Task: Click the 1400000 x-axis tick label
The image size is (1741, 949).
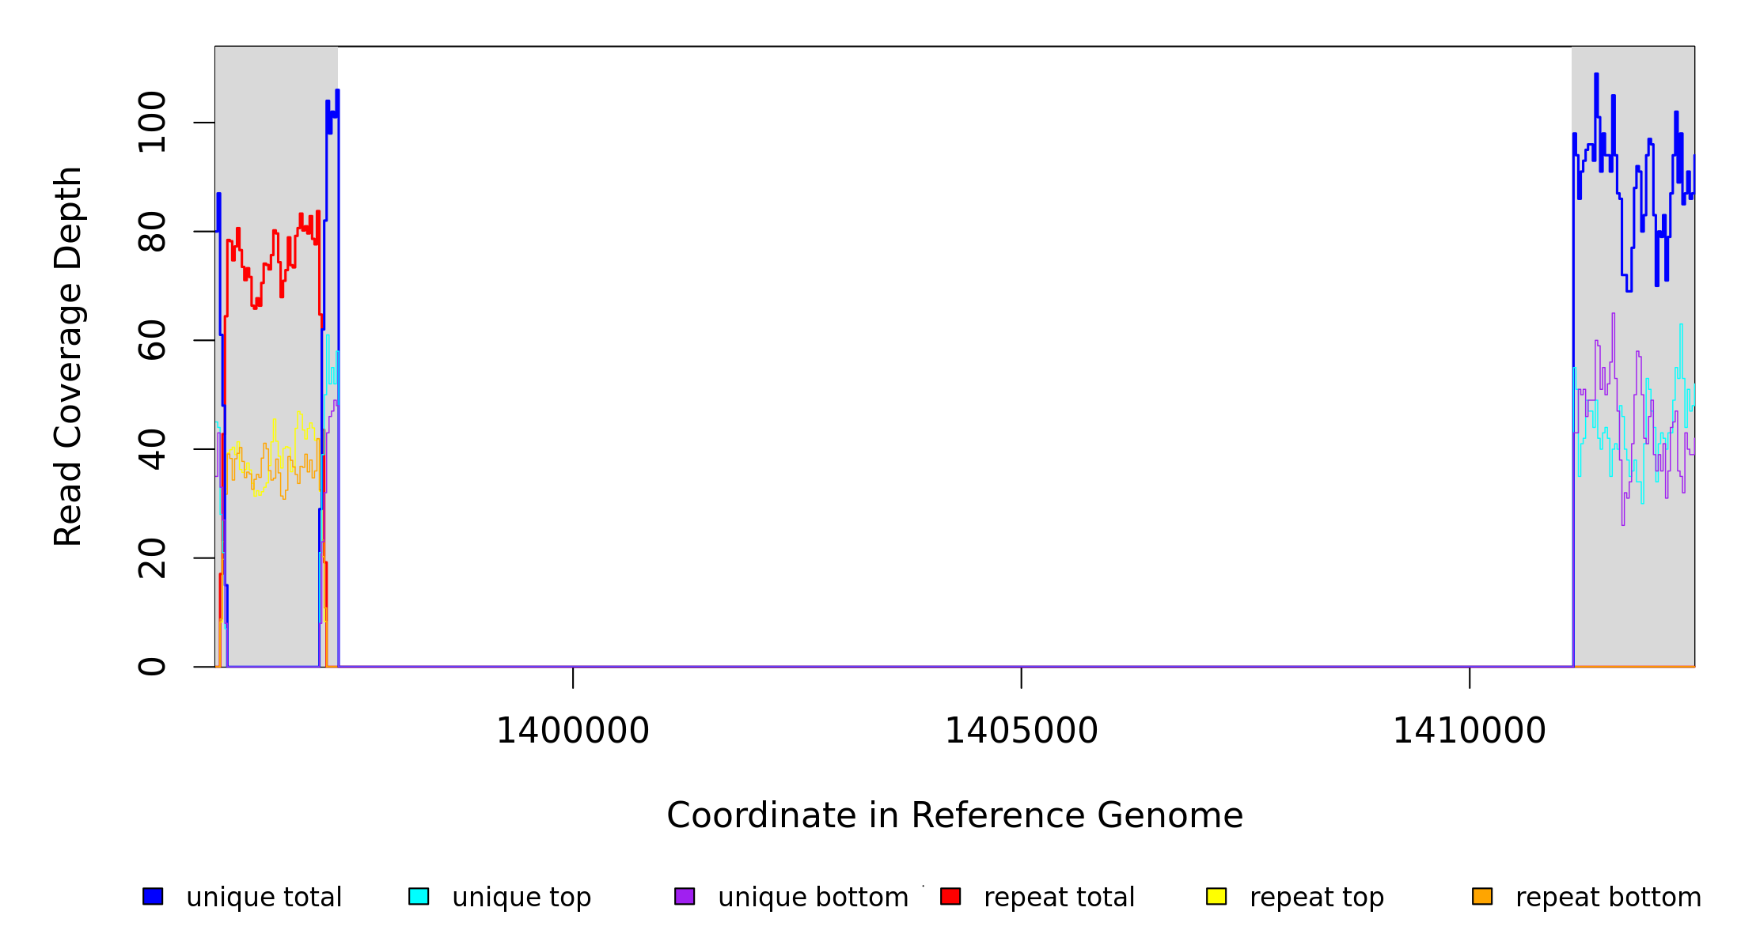Action: [572, 732]
